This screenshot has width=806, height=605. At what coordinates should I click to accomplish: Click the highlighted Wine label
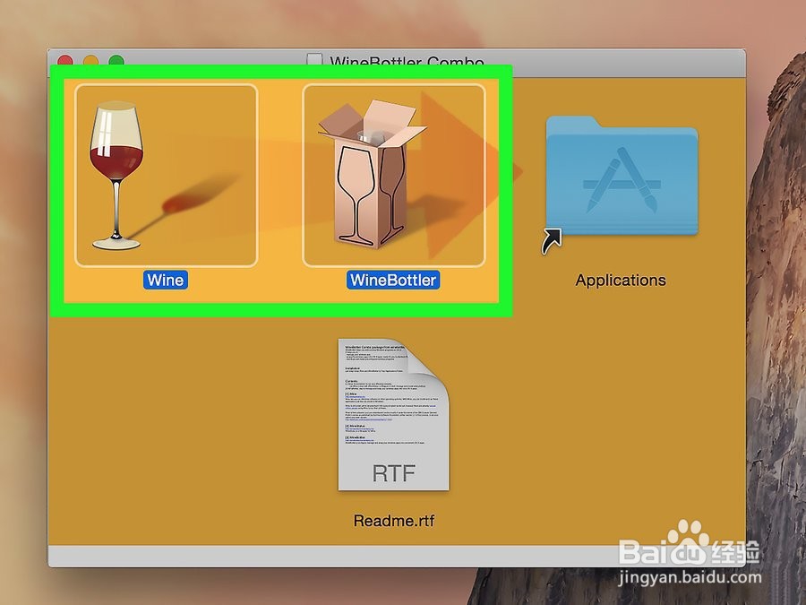point(166,280)
